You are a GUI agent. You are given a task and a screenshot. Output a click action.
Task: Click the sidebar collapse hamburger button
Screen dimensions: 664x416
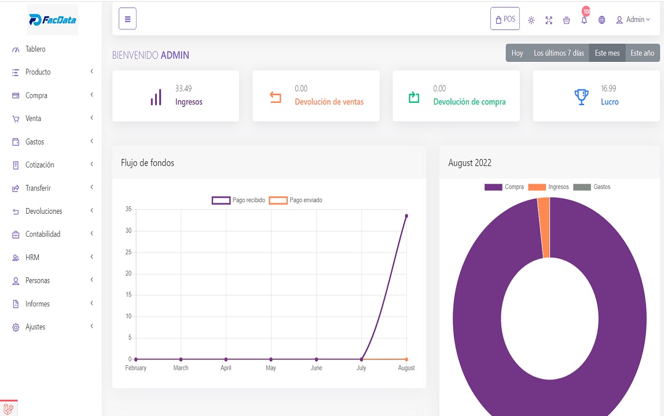click(x=127, y=18)
